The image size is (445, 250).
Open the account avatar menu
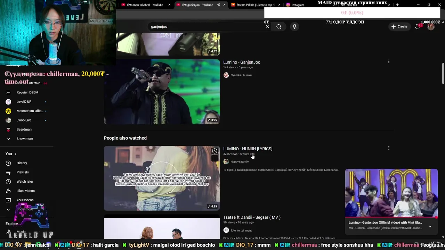coord(431,26)
